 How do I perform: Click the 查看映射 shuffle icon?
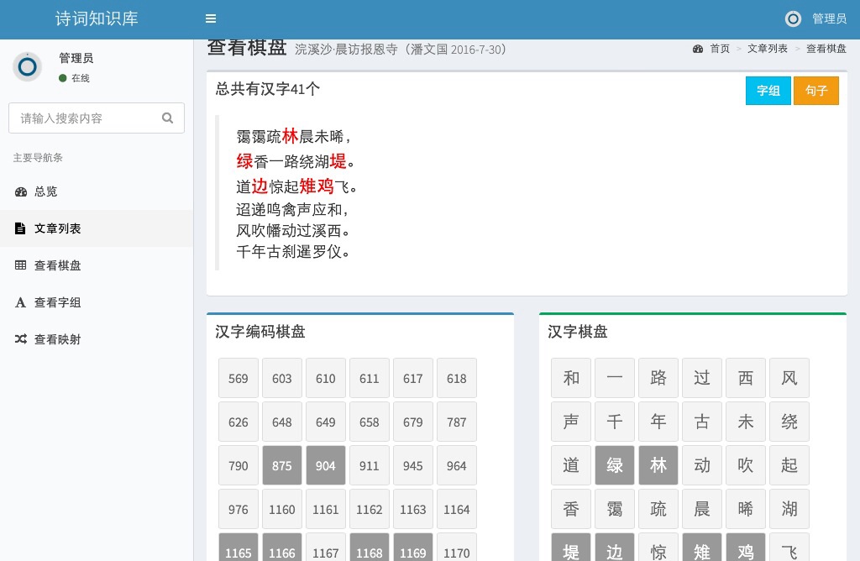point(21,339)
